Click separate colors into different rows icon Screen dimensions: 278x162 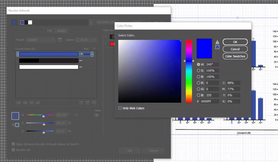click(25, 102)
